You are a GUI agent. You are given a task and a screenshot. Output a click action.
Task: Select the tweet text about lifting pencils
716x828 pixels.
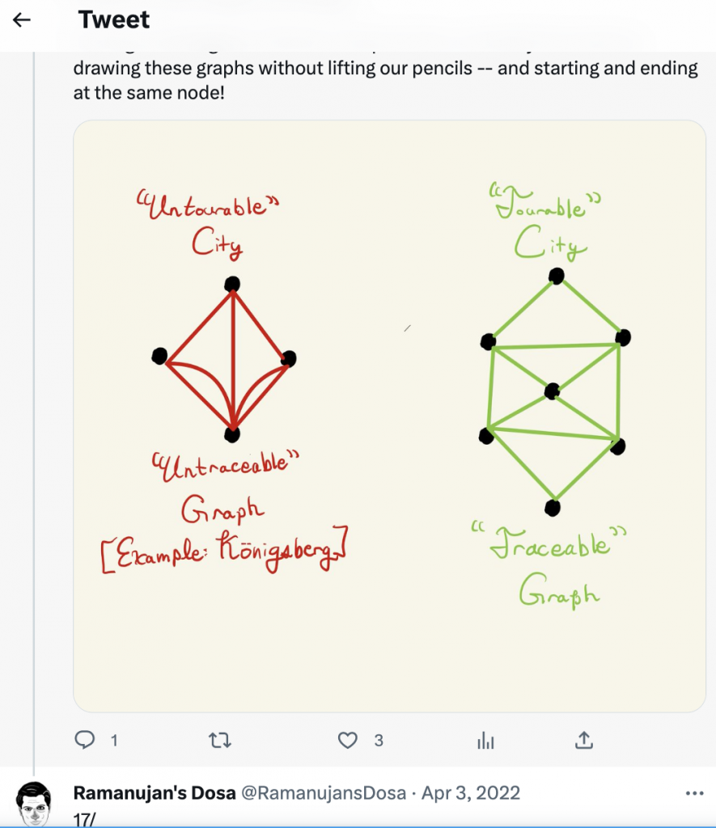pos(386,80)
